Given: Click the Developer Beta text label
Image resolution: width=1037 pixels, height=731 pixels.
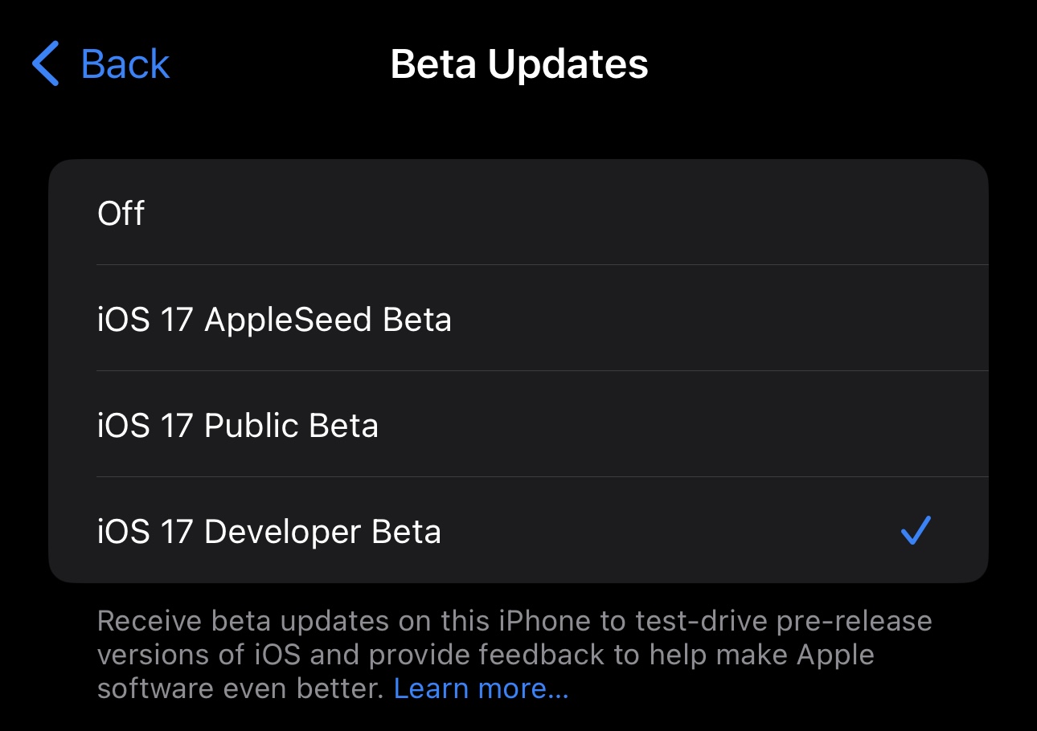Looking at the screenshot, I should tap(322, 532).
